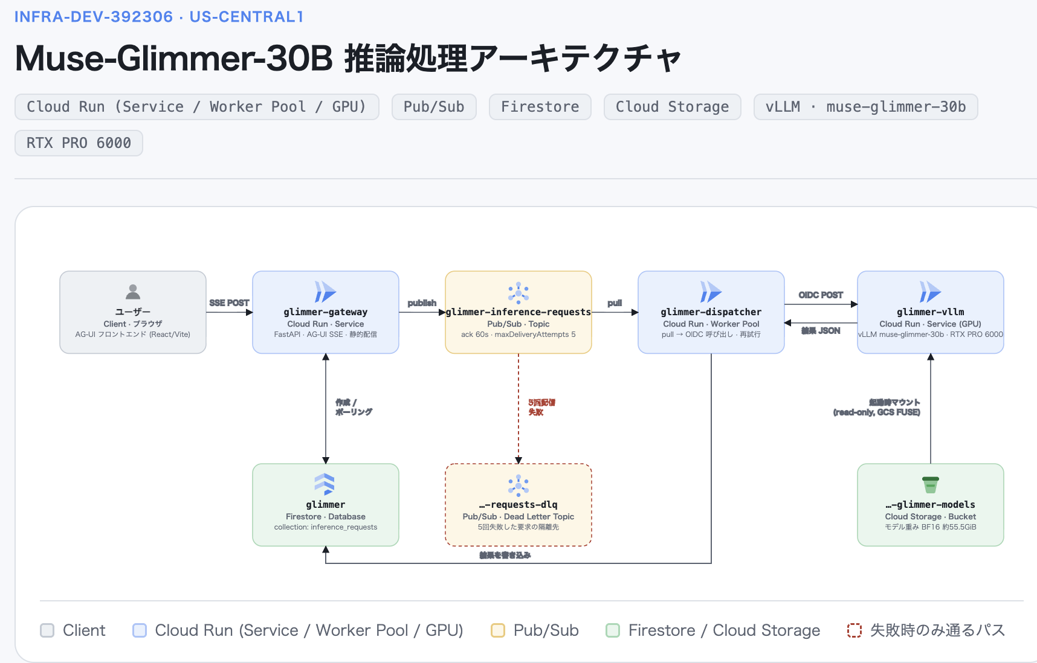Select the Firestore tag chip

(x=540, y=107)
